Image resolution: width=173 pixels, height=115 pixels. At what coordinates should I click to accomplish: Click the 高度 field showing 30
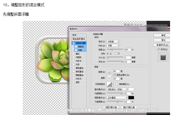coord(116,79)
